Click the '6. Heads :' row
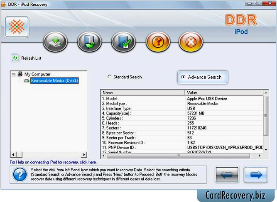The image size is (277, 202). (182, 123)
